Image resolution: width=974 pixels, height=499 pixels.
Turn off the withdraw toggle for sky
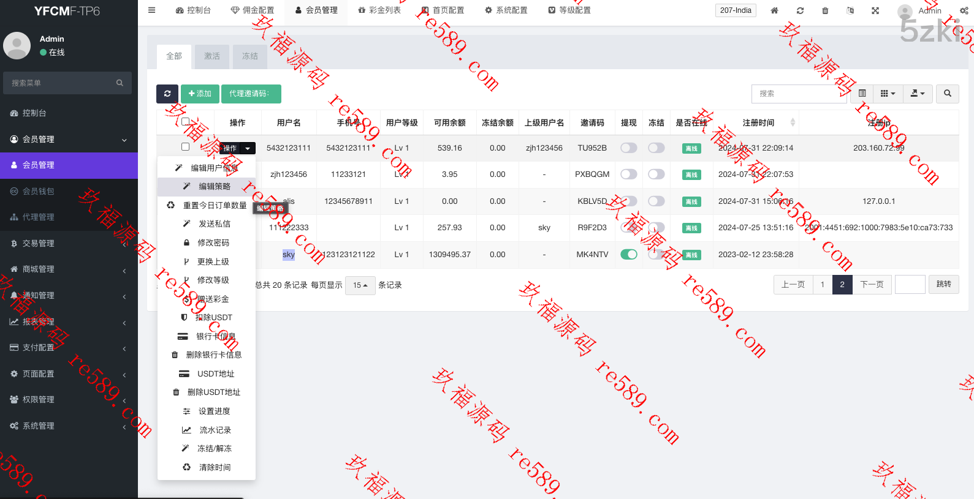[x=628, y=255]
